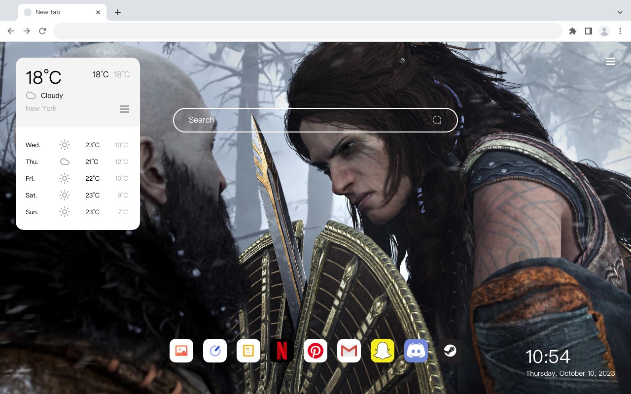Click Thursday's 21°C high temperature

point(92,162)
